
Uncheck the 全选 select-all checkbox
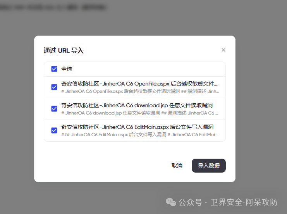click(x=54, y=69)
